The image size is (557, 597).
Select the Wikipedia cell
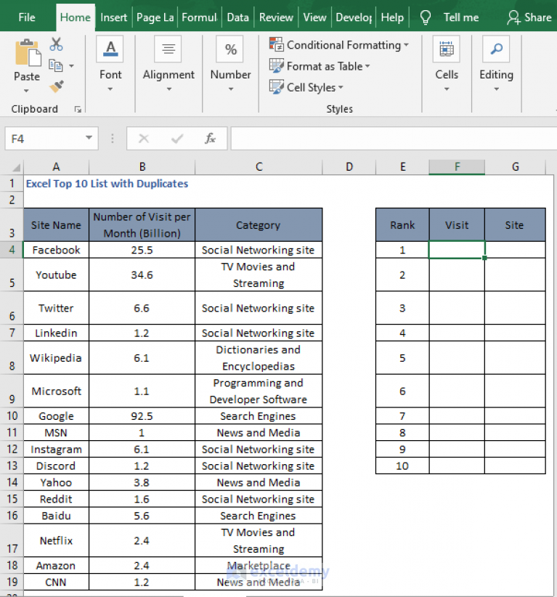click(x=57, y=358)
